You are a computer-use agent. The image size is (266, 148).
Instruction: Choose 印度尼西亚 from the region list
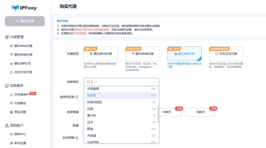tap(121, 102)
